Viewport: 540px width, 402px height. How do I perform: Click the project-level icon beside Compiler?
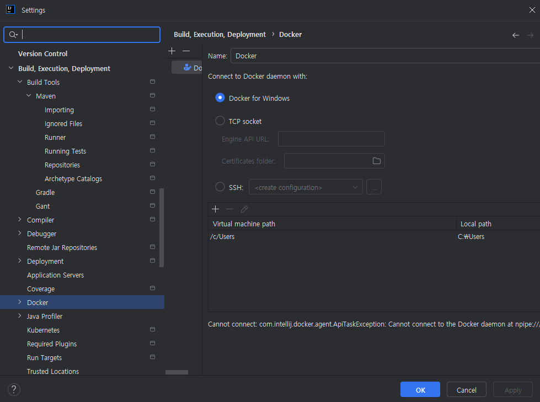coord(152,219)
